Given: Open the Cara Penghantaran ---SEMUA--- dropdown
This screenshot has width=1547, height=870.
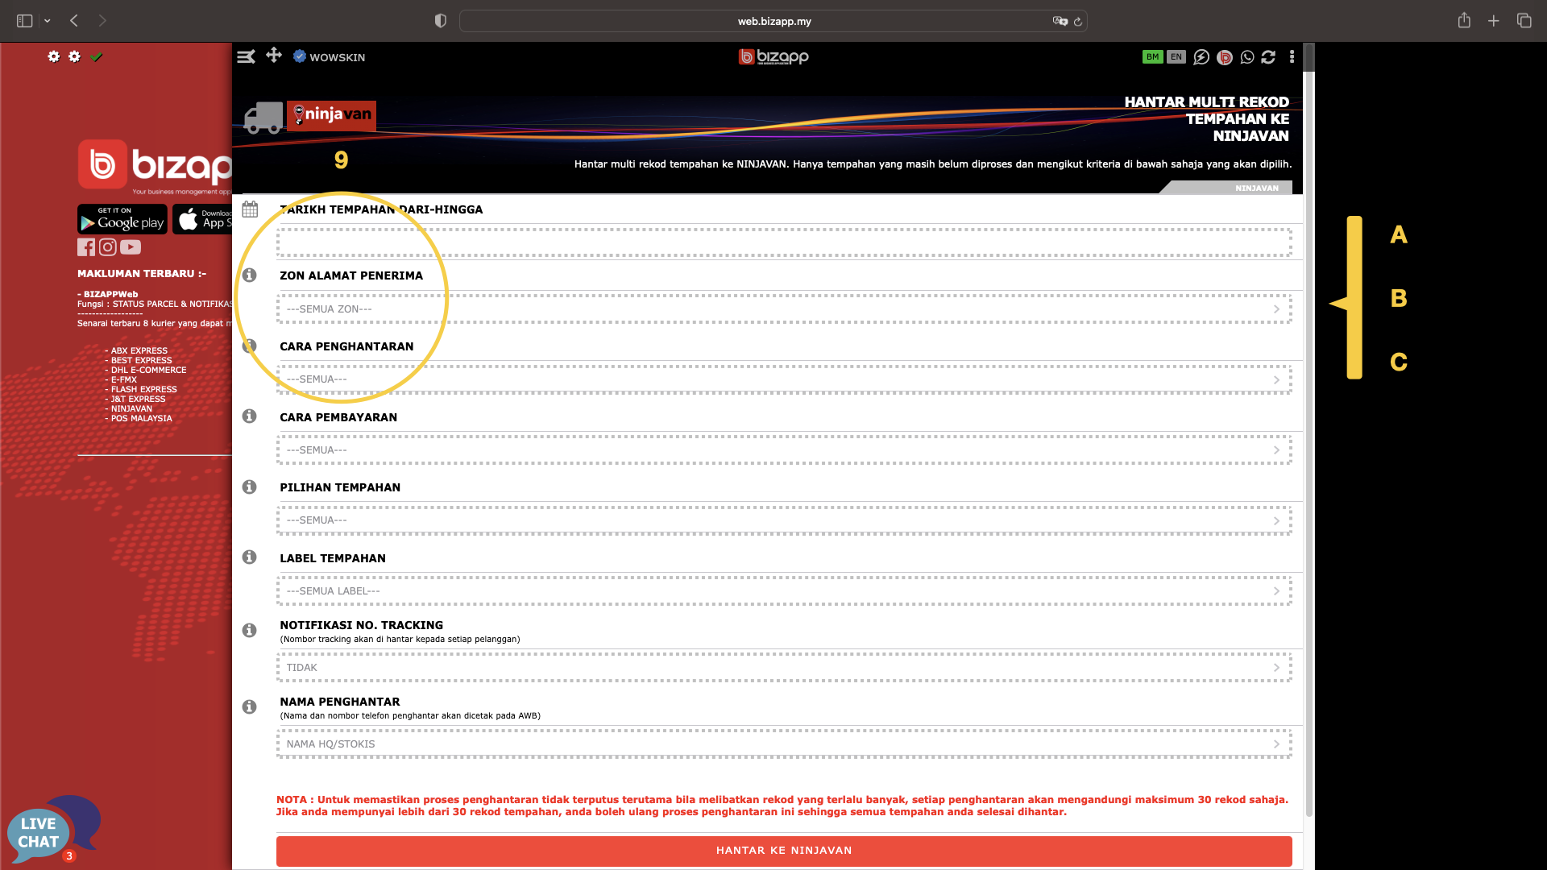Looking at the screenshot, I should (x=784, y=379).
